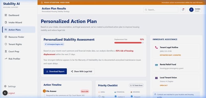
Task: Open the Local Tenant Union card
Action: point(176,81)
